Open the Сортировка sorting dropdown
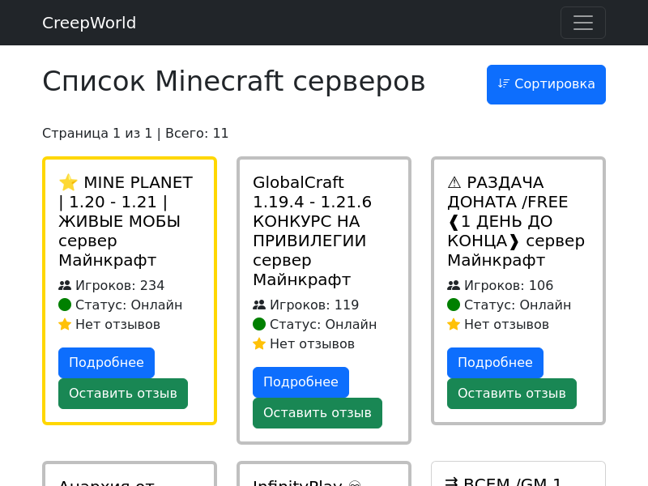This screenshot has width=648, height=486. [546, 84]
